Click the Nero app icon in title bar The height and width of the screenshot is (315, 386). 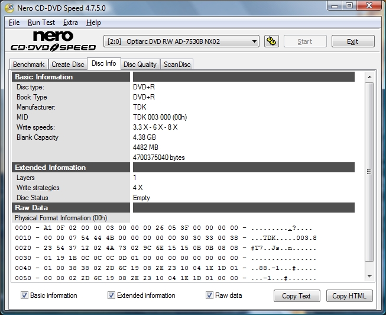[9, 8]
